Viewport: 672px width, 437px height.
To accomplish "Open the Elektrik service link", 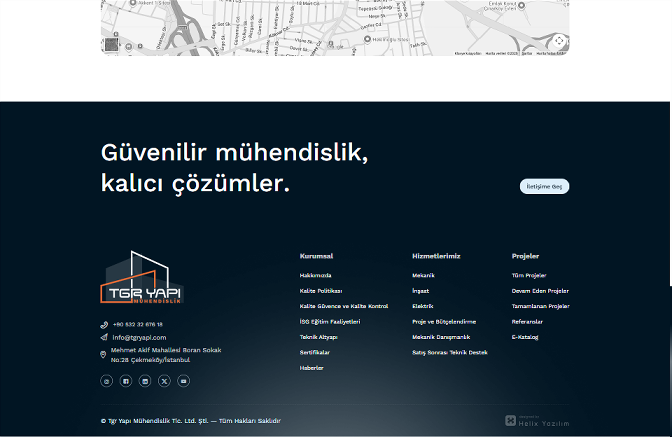I will [x=422, y=306].
